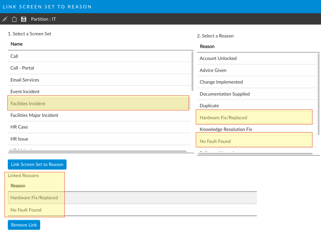Choose Advice Given reason

213,70
